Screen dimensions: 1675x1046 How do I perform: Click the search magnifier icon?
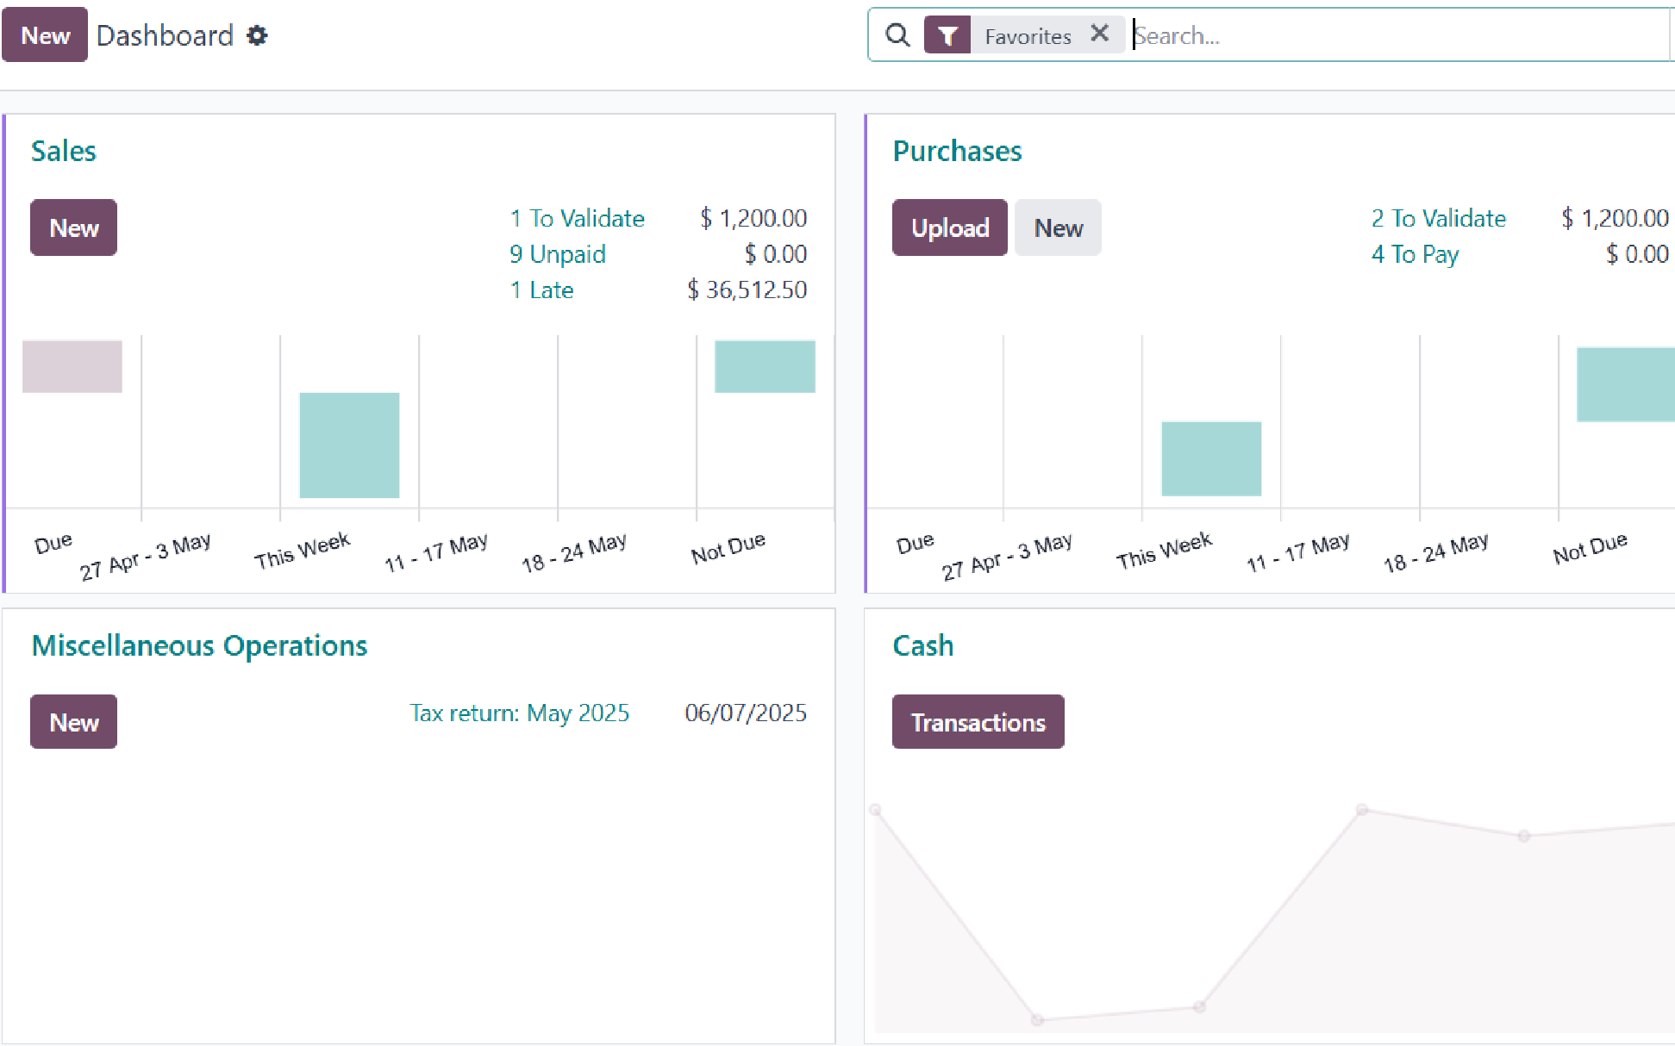tap(897, 35)
